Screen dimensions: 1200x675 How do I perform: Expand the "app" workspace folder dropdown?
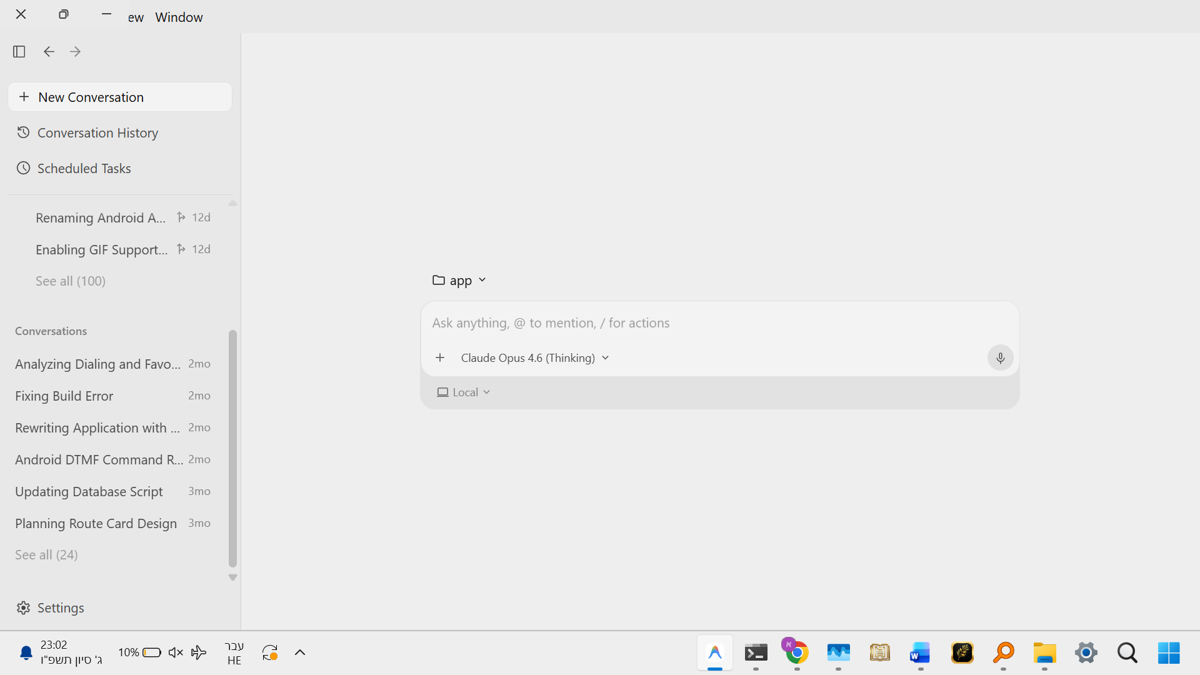[459, 280]
